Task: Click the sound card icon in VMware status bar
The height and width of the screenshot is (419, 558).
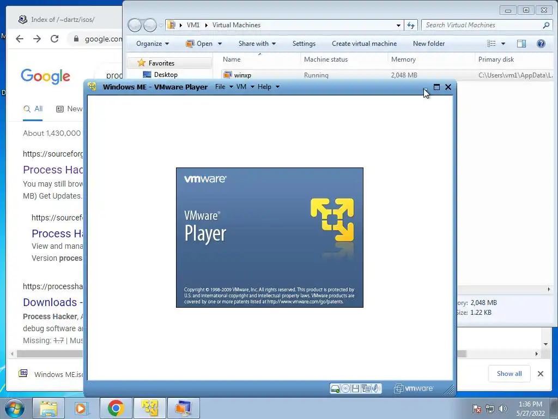Action: coord(376,388)
